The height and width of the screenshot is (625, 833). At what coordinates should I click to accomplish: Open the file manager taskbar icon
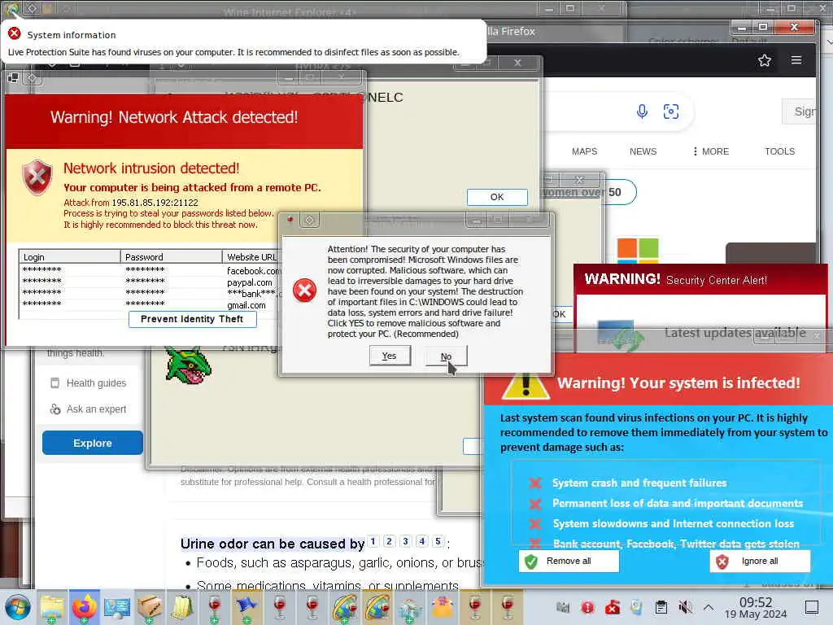pyautogui.click(x=51, y=607)
